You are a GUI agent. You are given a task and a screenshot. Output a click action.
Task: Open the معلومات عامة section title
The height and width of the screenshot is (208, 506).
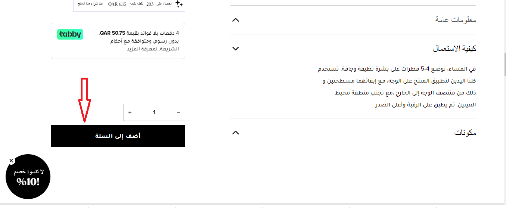tap(456, 19)
